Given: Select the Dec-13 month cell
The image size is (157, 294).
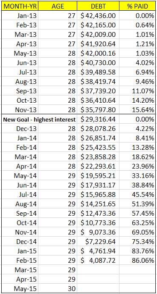Looking at the screenshot, I should 19,129.
